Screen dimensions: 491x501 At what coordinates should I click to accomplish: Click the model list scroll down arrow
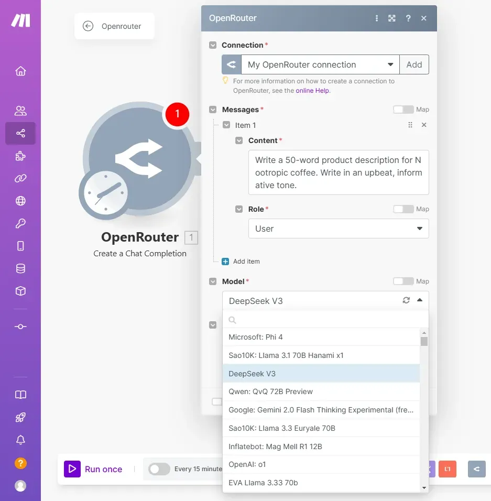tap(424, 487)
